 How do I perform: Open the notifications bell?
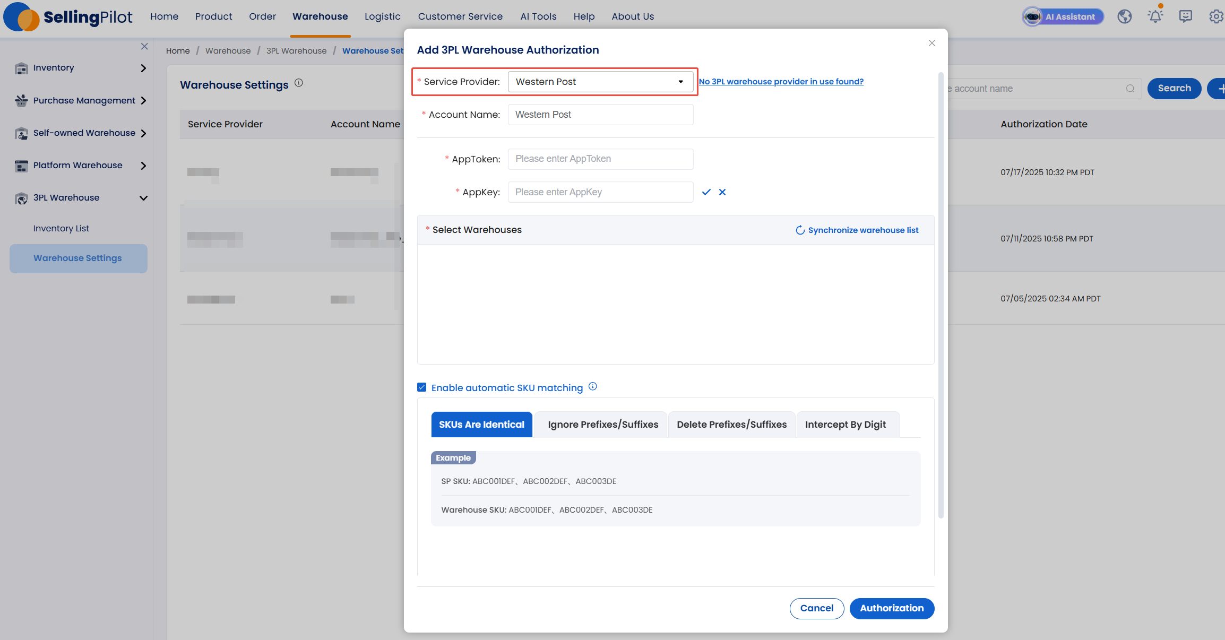[1155, 16]
